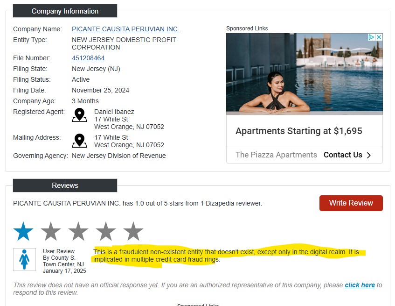Click the second gray rating star
The width and height of the screenshot is (395, 306).
point(51,231)
